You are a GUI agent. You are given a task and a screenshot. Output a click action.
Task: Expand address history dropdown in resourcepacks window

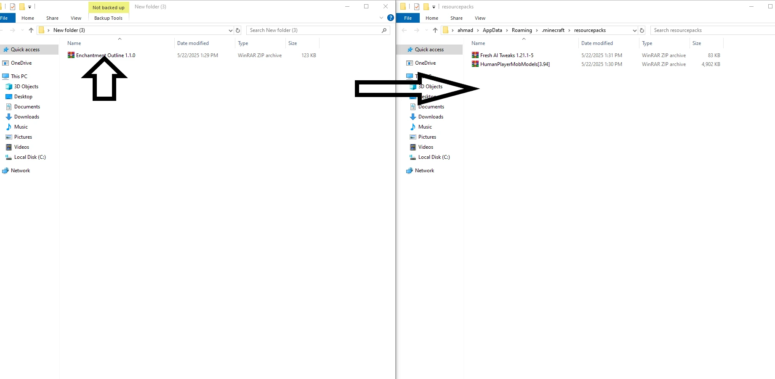634,30
